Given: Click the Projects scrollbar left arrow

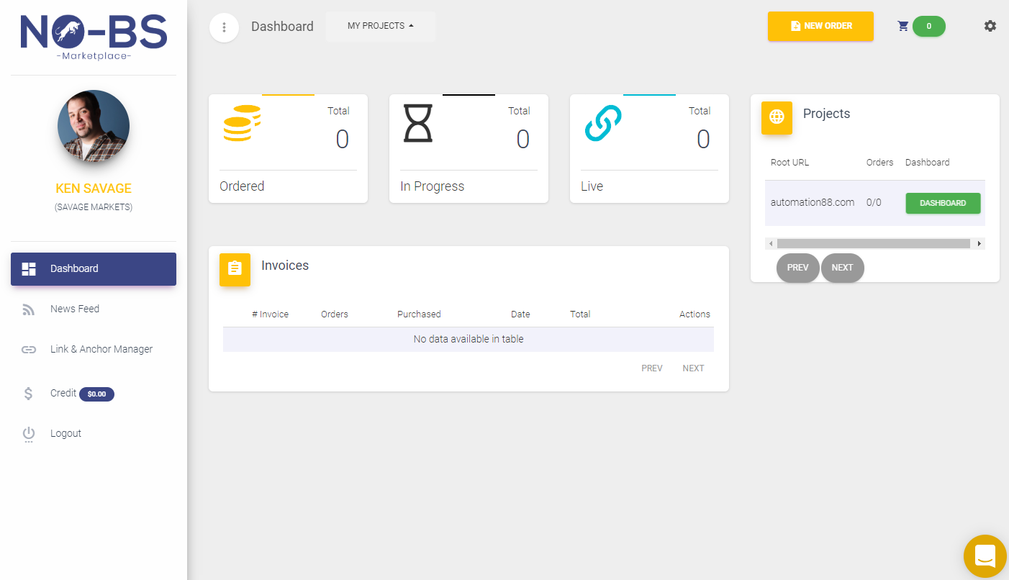Looking at the screenshot, I should (x=771, y=244).
